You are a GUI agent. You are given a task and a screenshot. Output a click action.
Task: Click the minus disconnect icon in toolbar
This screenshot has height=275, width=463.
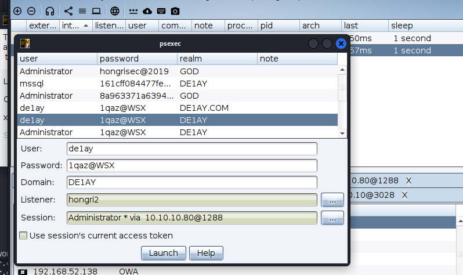coord(31,11)
